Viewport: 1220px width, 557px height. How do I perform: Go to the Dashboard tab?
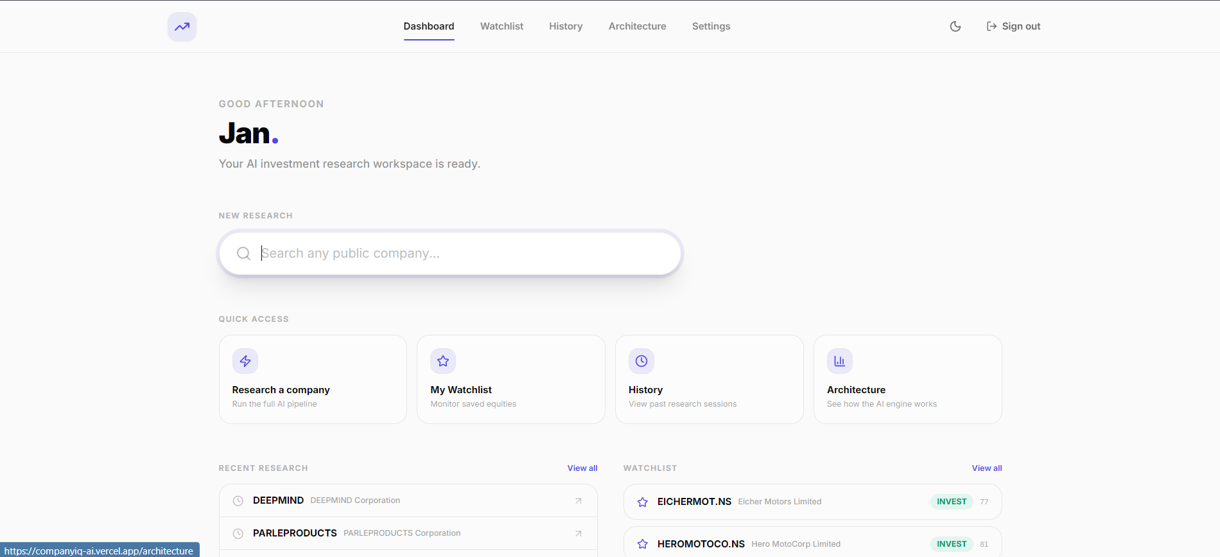(x=429, y=26)
